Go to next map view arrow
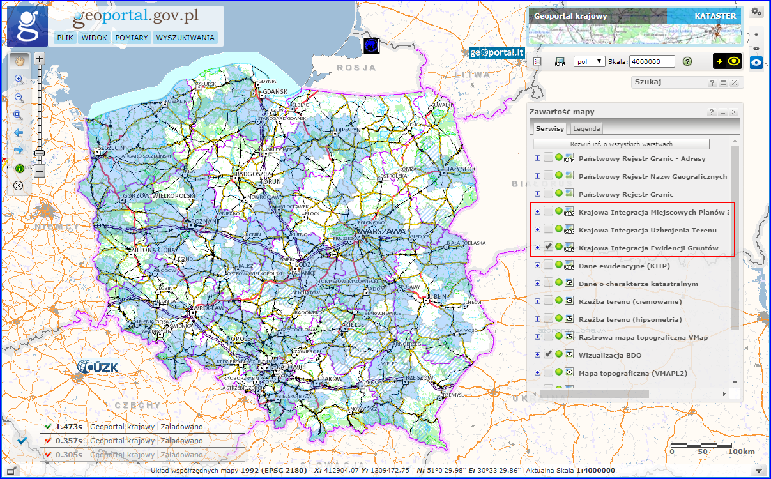 (19, 150)
